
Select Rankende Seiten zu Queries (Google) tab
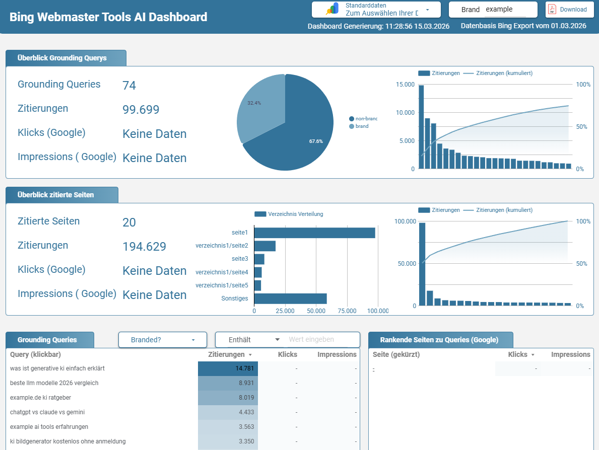point(440,340)
